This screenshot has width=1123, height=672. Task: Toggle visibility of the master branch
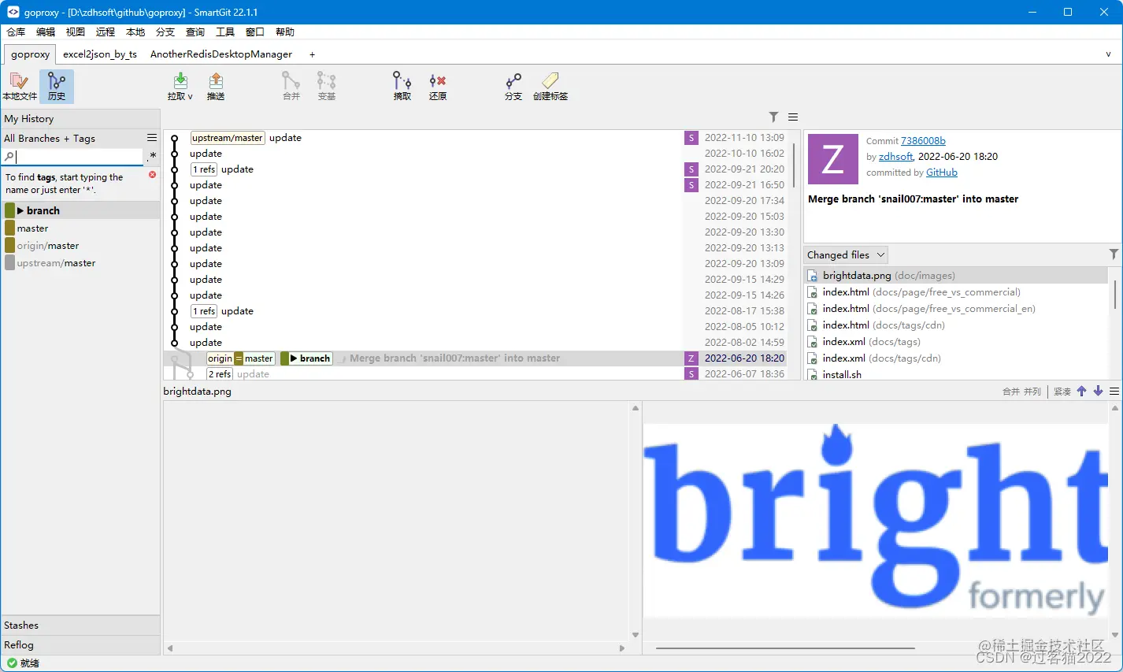[9, 228]
